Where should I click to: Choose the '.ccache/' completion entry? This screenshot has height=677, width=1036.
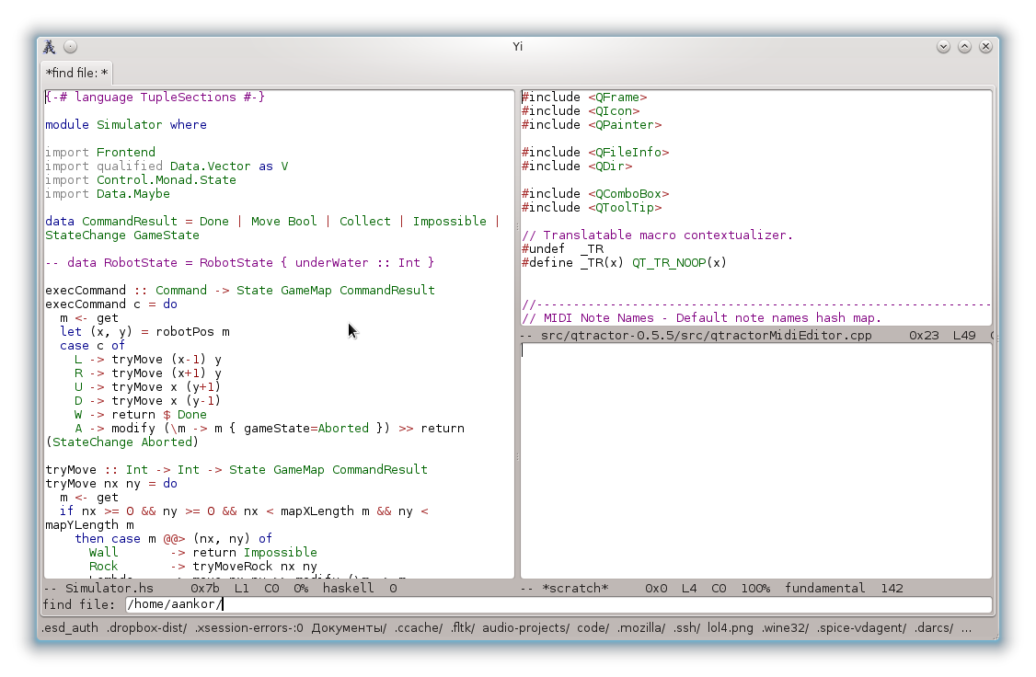point(419,628)
